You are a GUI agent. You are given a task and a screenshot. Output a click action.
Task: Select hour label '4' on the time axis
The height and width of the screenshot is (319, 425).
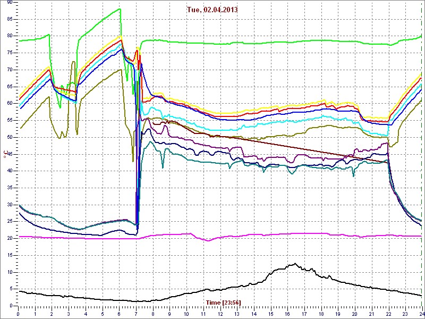point(86,314)
